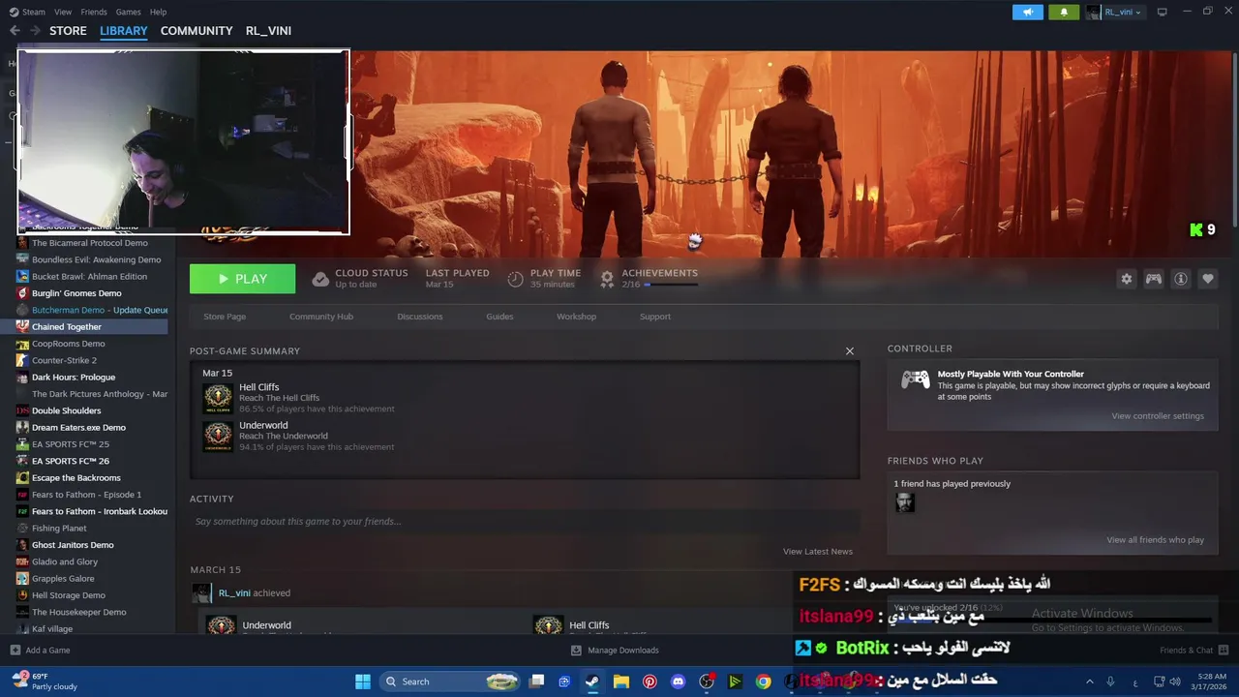Open File Explorer from the taskbar

[620, 682]
